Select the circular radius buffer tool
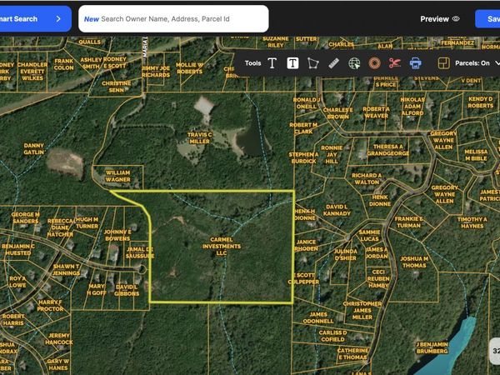This screenshot has height=375, width=500. click(x=374, y=62)
